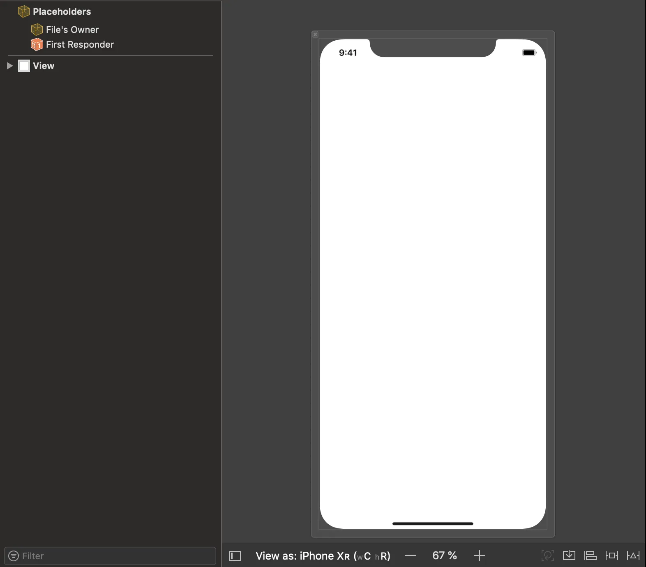The image size is (646, 567).
Task: Click the 67 % zoom level
Action: click(x=445, y=556)
